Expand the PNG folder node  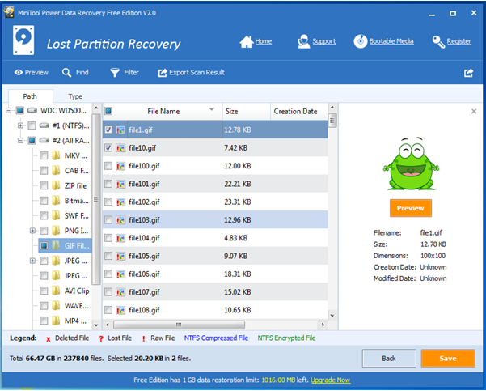[32, 231]
